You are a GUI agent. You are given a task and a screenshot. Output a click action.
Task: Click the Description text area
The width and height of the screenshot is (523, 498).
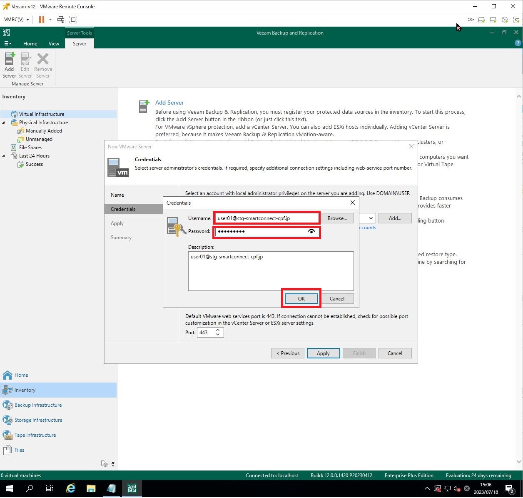pos(271,271)
